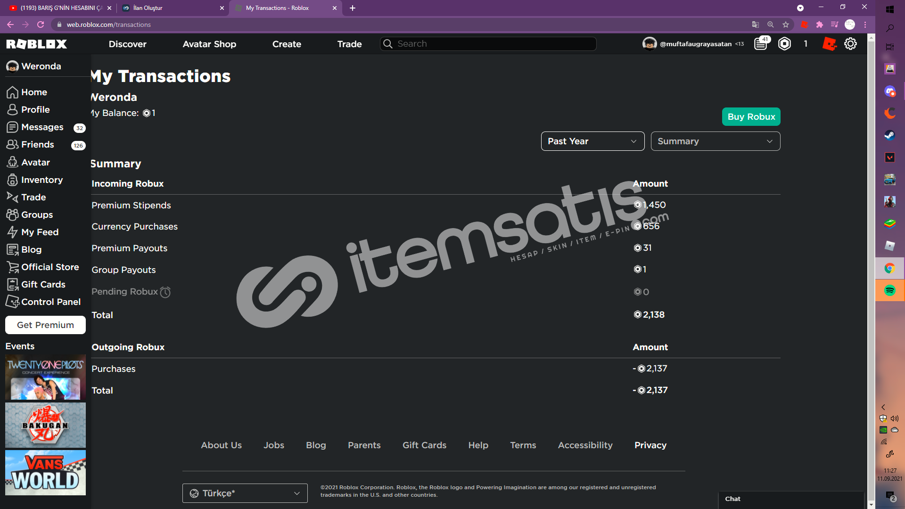Open Control Panel from sidebar

click(43, 302)
